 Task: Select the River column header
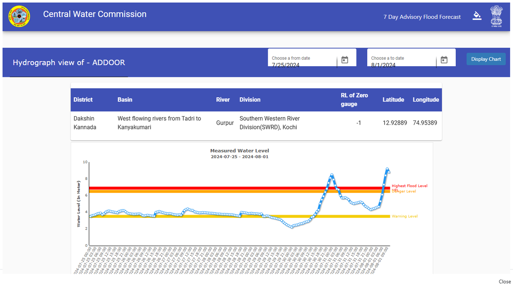tap(223, 99)
